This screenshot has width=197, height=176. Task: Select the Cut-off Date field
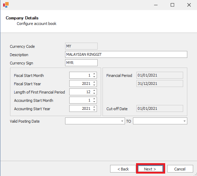coord(160,108)
